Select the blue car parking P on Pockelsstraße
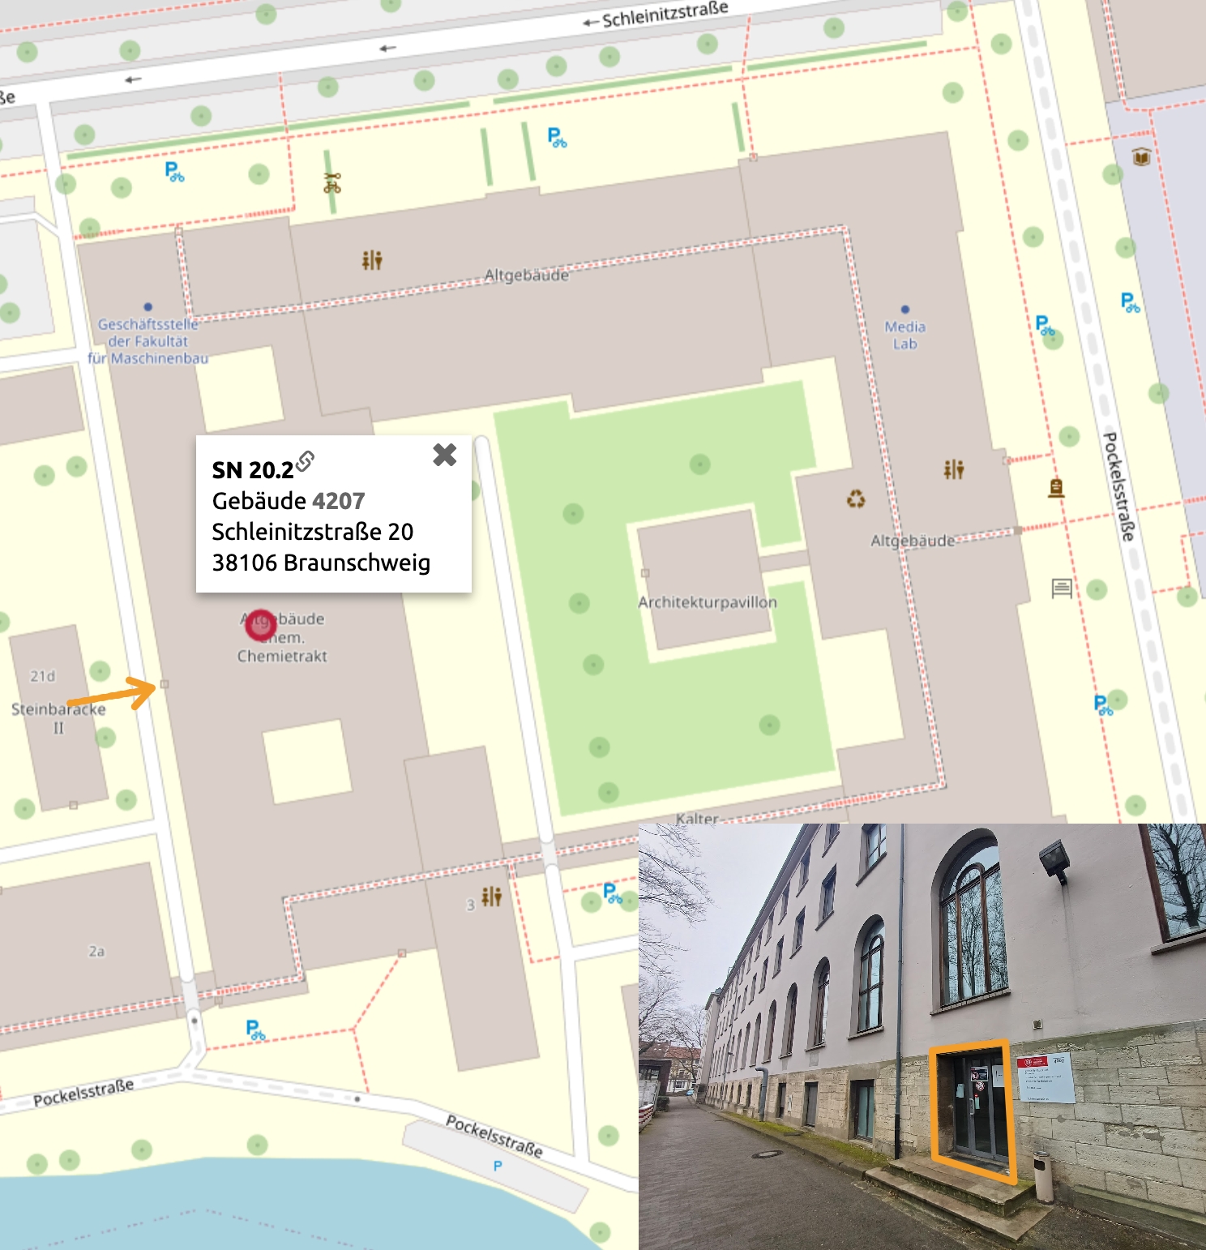This screenshot has height=1250, width=1206. [498, 1166]
